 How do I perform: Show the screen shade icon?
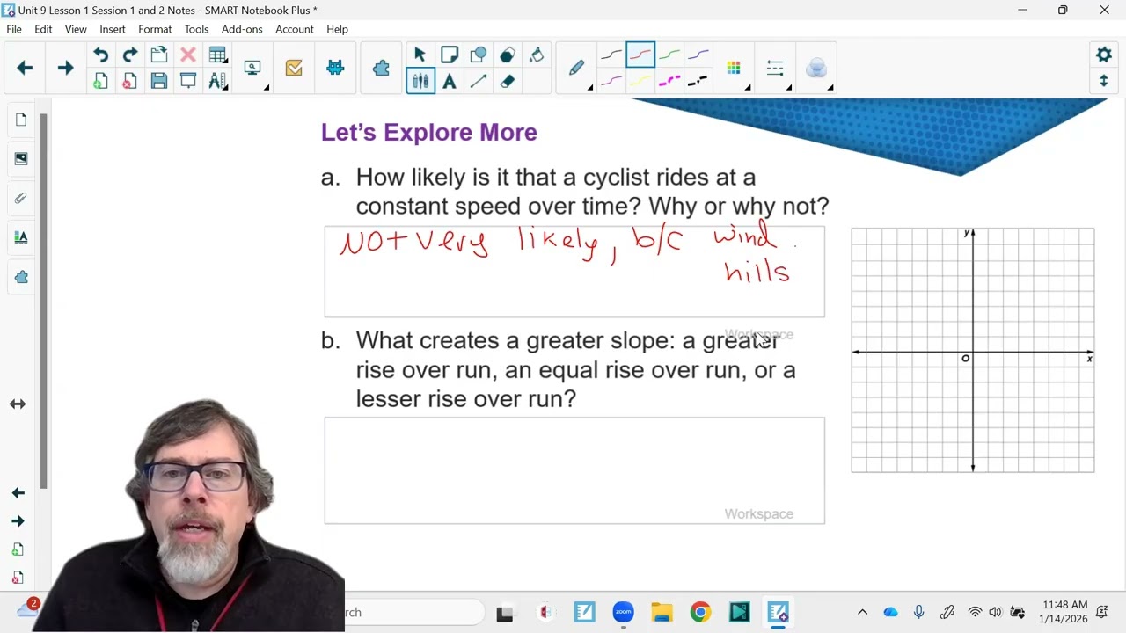point(187,81)
